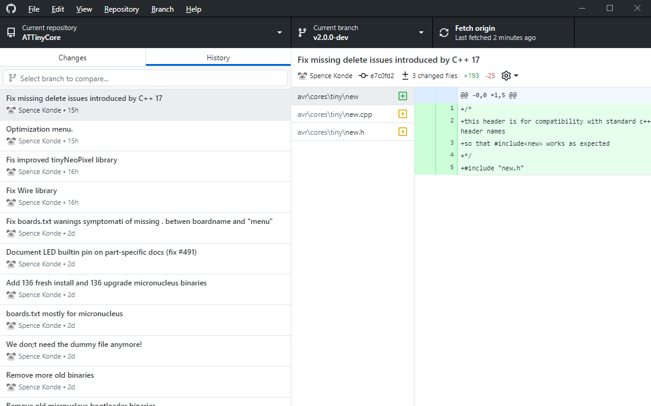Open the diff options gear icon

pyautogui.click(x=506, y=76)
